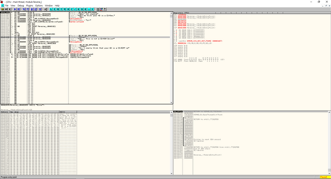
Task: Select the RootPathName comment line
Action: 80,20
